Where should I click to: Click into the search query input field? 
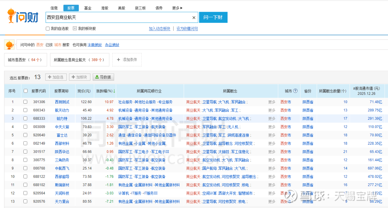click(117, 18)
